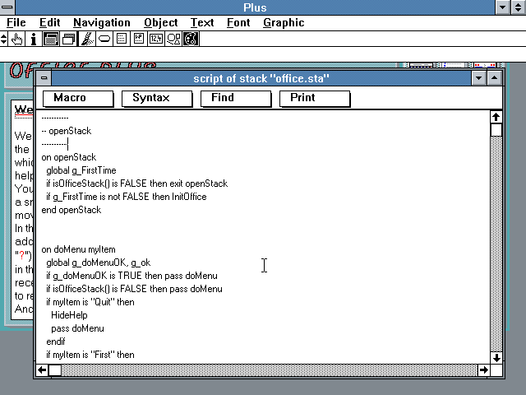The image size is (526, 395).
Task: Open the Object menu
Action: coord(161,22)
